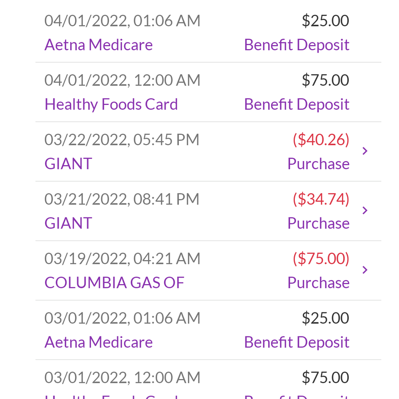The image size is (399, 399).
Task: Tap the $25.00 deposit on 03/01/2022
Action: (326, 318)
